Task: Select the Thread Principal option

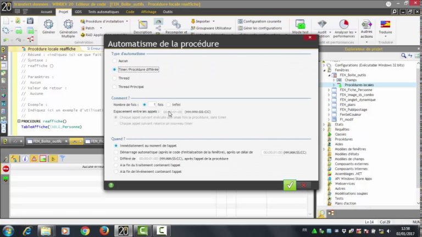Action: pos(114,87)
